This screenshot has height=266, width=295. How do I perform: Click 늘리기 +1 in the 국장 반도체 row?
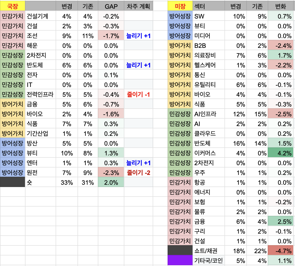click(x=138, y=65)
